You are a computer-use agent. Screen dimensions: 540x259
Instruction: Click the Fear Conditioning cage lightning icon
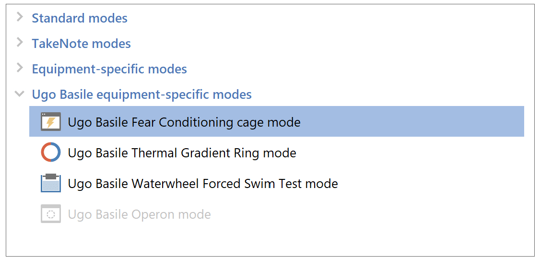[x=50, y=122]
